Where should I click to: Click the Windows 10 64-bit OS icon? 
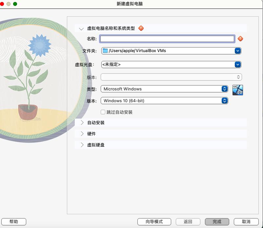[237, 90]
